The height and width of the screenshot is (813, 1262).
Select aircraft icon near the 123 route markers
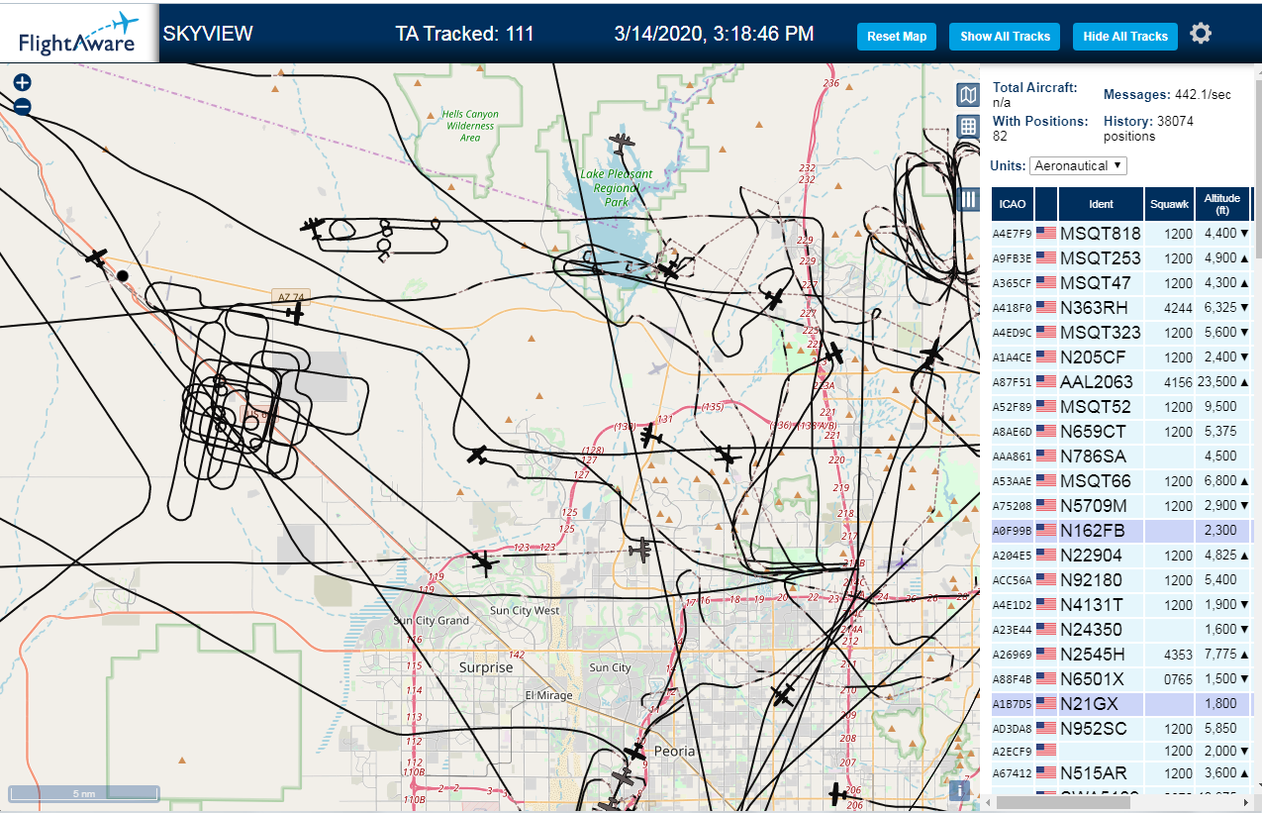[x=484, y=563]
